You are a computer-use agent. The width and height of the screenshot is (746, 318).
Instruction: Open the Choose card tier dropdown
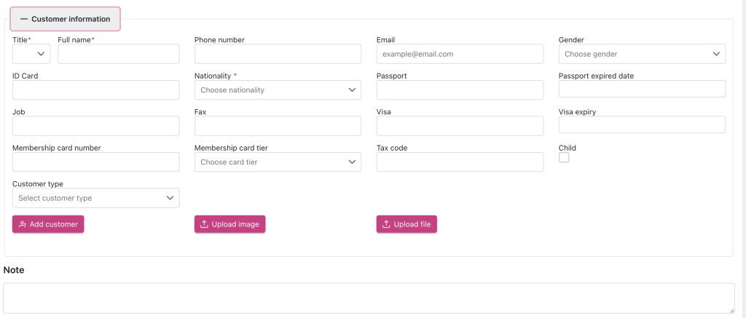pyautogui.click(x=278, y=162)
